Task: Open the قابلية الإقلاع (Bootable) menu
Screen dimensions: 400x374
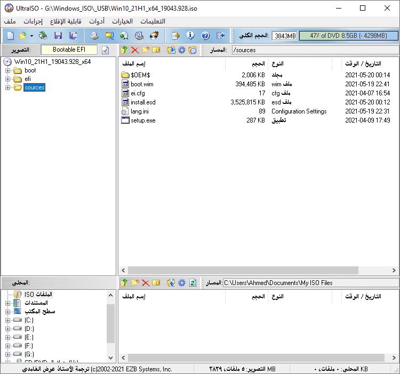Action: 66,21
